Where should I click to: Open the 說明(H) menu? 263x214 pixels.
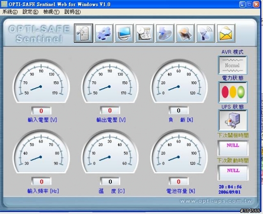coord(72,12)
